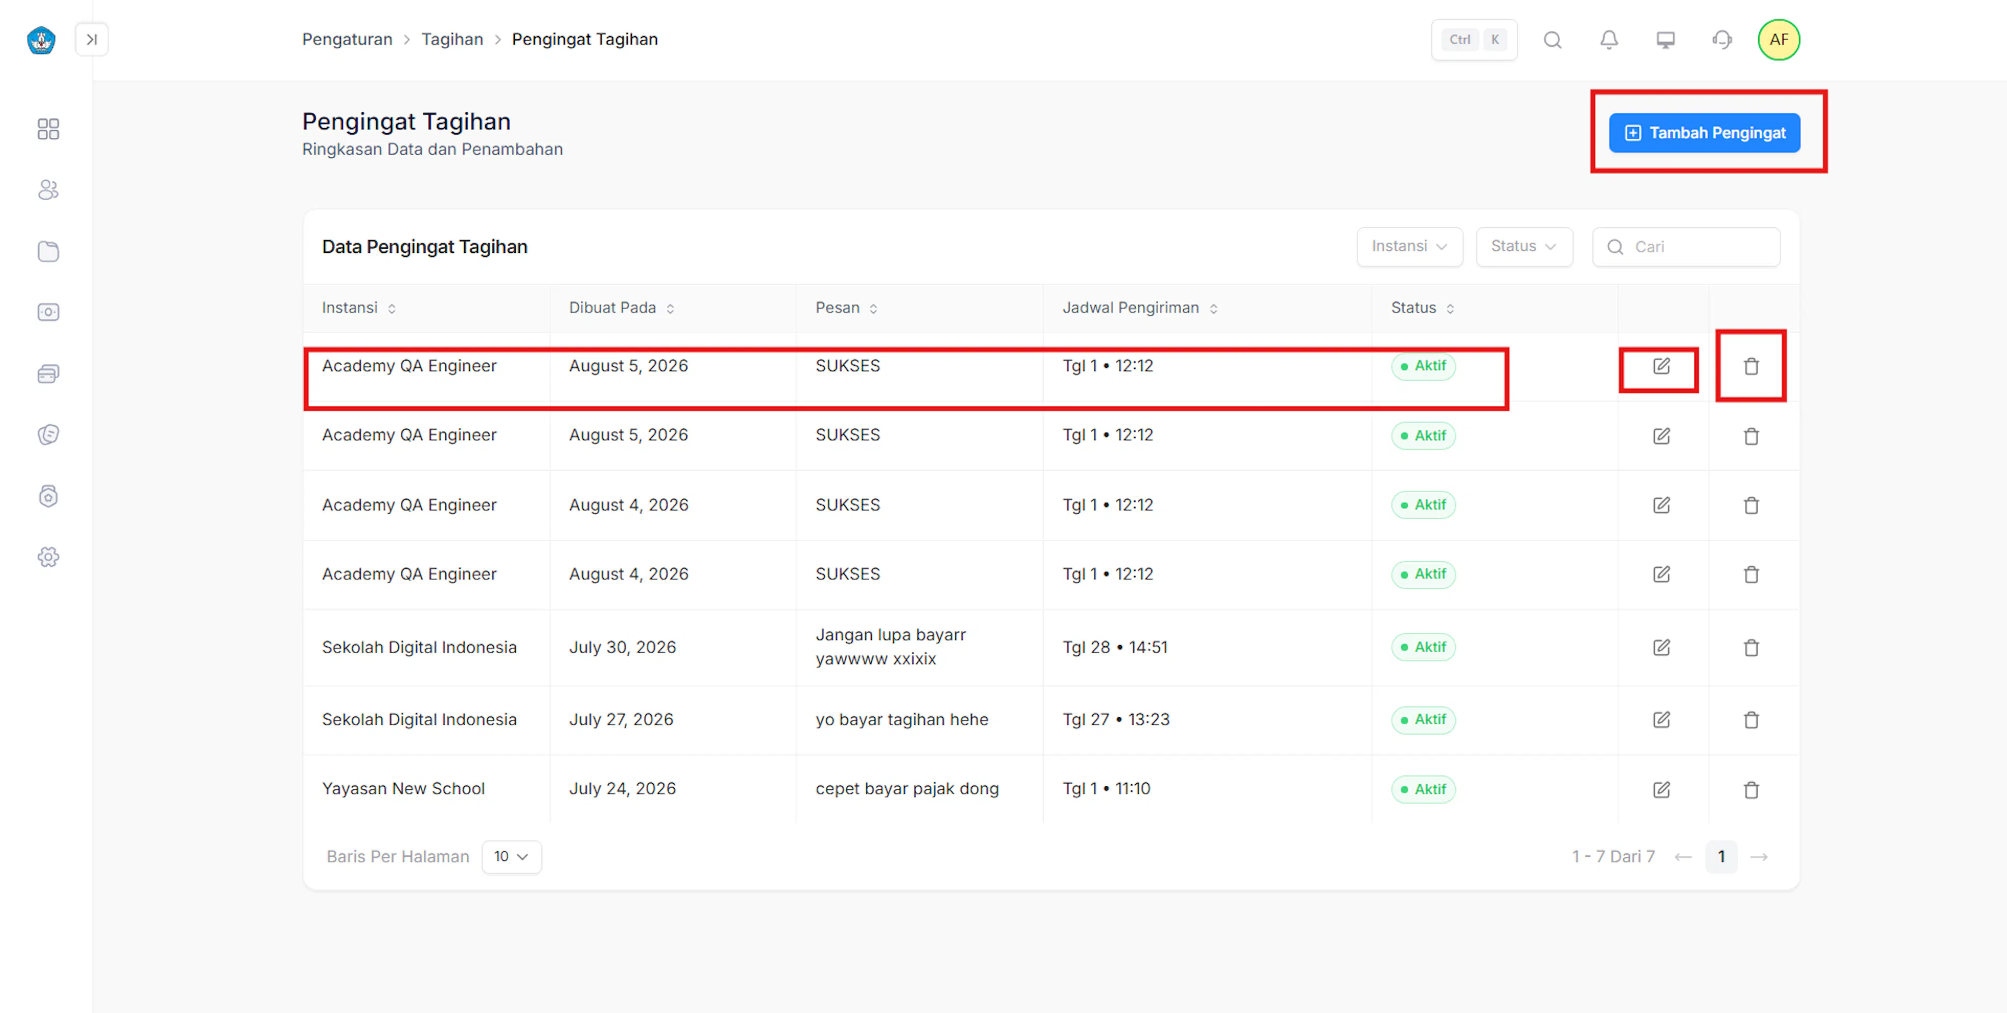Click the "yo bayar tagihan hehe" message
This screenshot has width=2007, height=1013.
[902, 720]
